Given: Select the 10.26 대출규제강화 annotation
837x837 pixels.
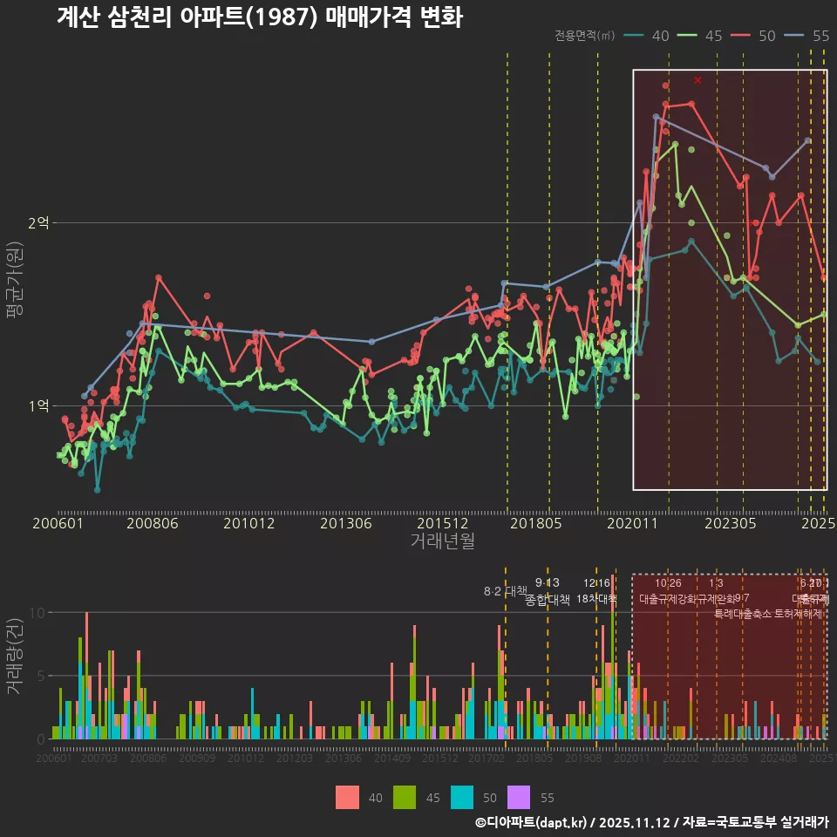Looking at the screenshot, I should pos(668,591).
